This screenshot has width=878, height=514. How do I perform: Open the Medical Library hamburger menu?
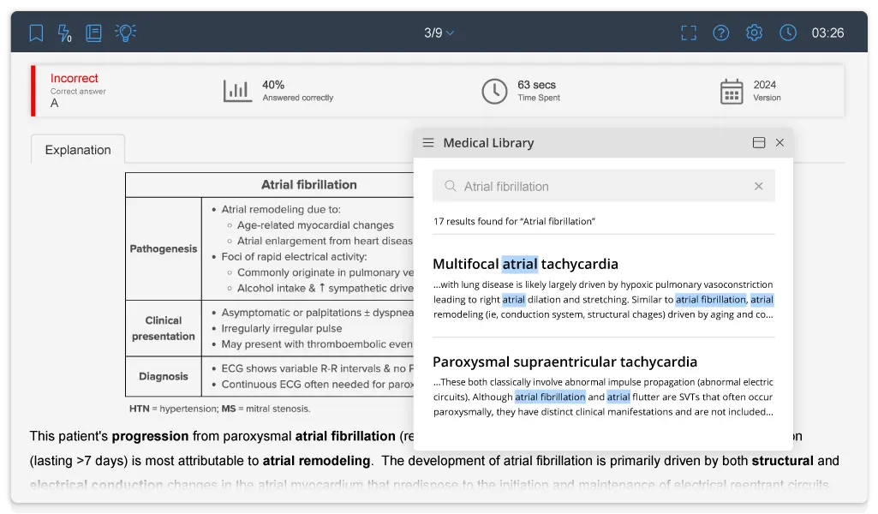tap(428, 143)
